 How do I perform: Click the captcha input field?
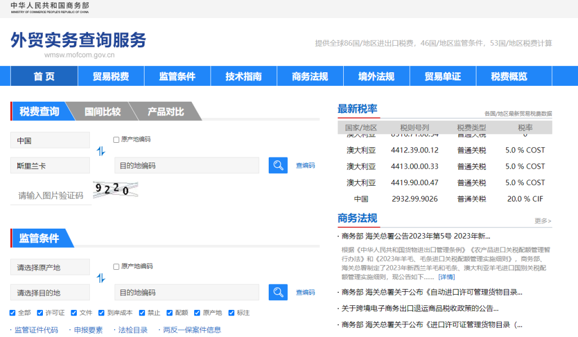pos(51,195)
